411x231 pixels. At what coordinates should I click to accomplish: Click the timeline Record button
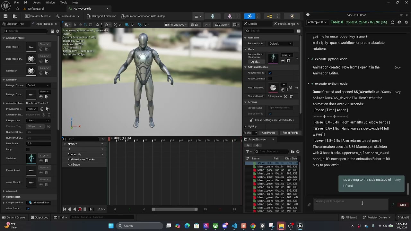tap(80, 209)
